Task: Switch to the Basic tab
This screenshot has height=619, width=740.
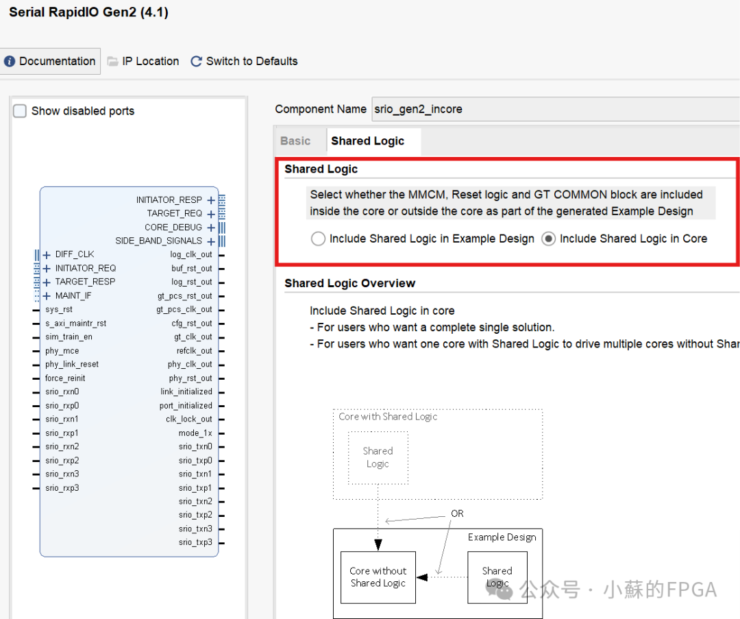Action: 295,141
